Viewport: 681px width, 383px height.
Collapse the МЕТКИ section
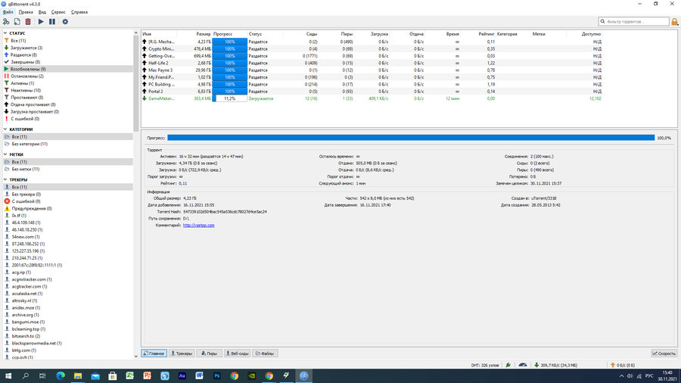[x=5, y=154]
